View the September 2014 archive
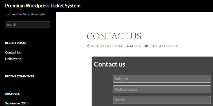The width and height of the screenshot is (213, 106). coord(17,103)
